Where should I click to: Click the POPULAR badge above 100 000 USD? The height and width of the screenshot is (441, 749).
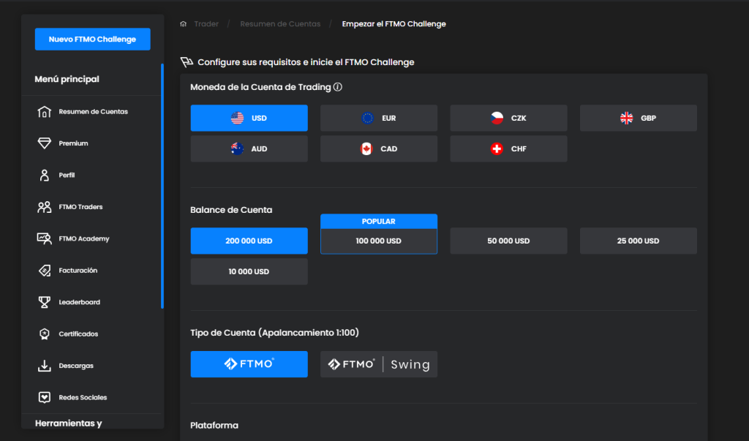click(x=379, y=221)
